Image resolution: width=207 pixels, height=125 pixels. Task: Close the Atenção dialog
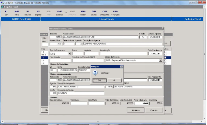coord(122,66)
